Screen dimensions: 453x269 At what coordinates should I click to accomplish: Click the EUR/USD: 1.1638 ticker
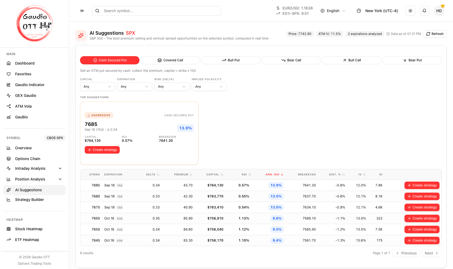click(x=294, y=8)
